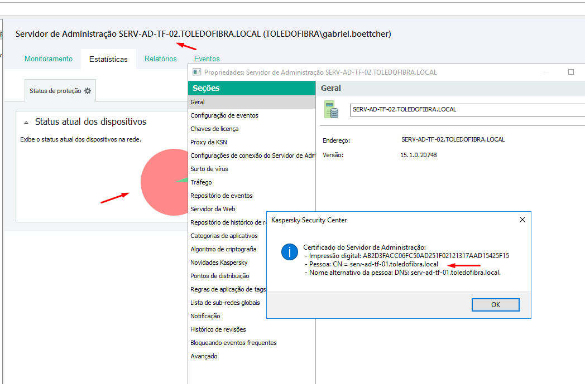This screenshot has height=384, width=585.
Task: Confirm the certificate dialog with OK
Action: pos(496,305)
